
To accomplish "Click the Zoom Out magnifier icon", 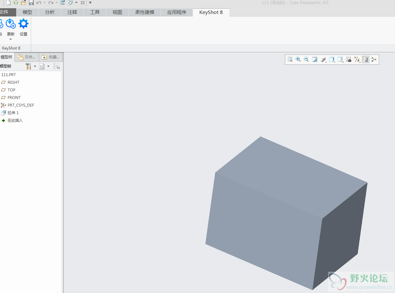I will [x=306, y=59].
